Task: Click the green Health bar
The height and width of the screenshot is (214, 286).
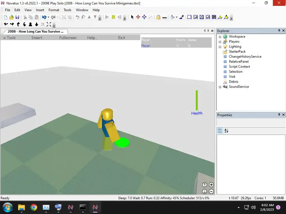Action: pos(197,100)
